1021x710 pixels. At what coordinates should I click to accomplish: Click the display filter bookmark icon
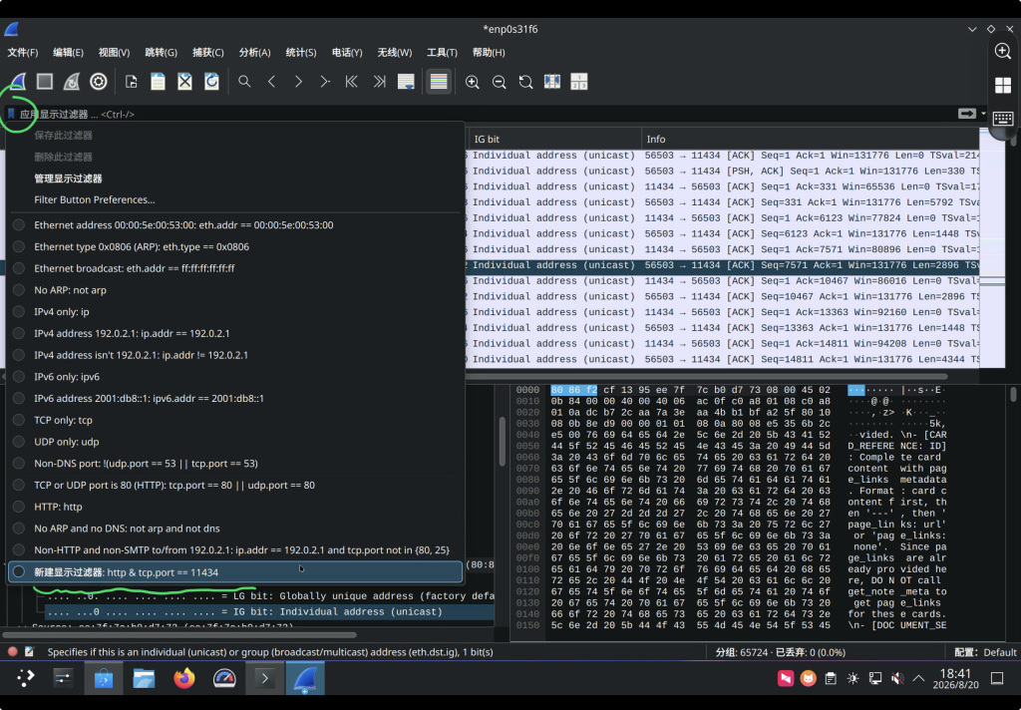tap(11, 114)
